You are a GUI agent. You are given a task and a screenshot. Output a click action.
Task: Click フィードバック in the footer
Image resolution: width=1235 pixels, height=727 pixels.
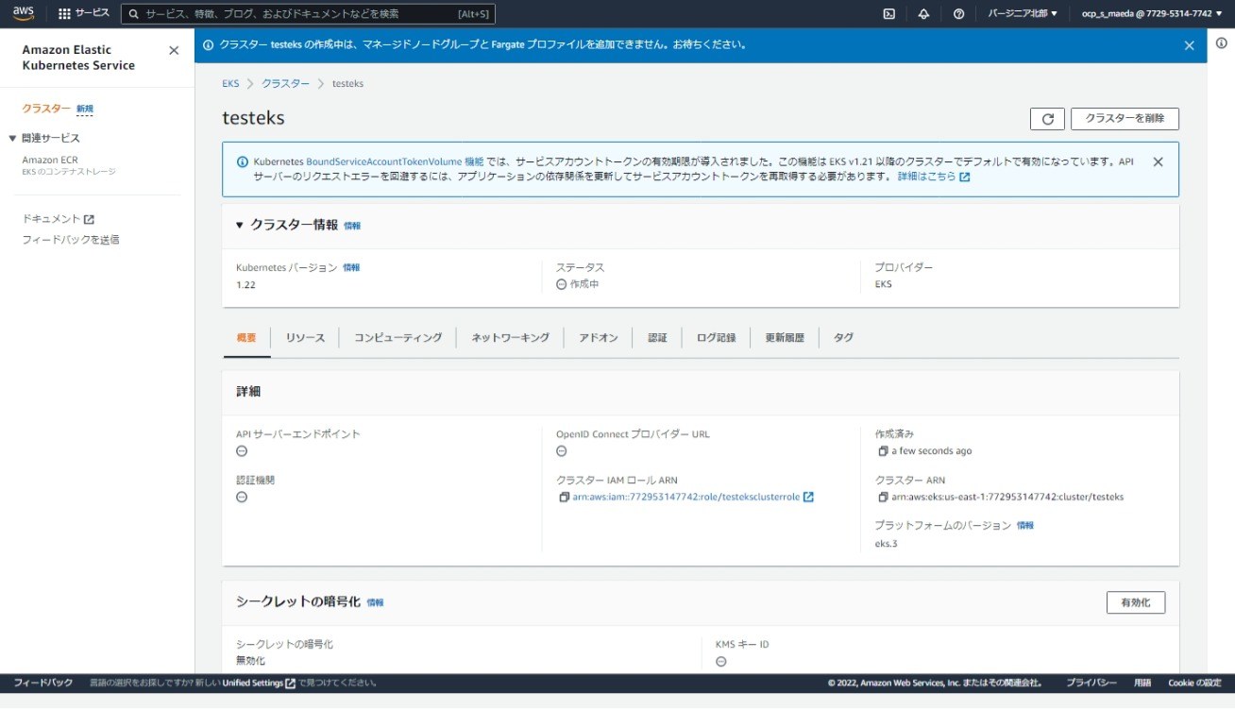point(42,683)
